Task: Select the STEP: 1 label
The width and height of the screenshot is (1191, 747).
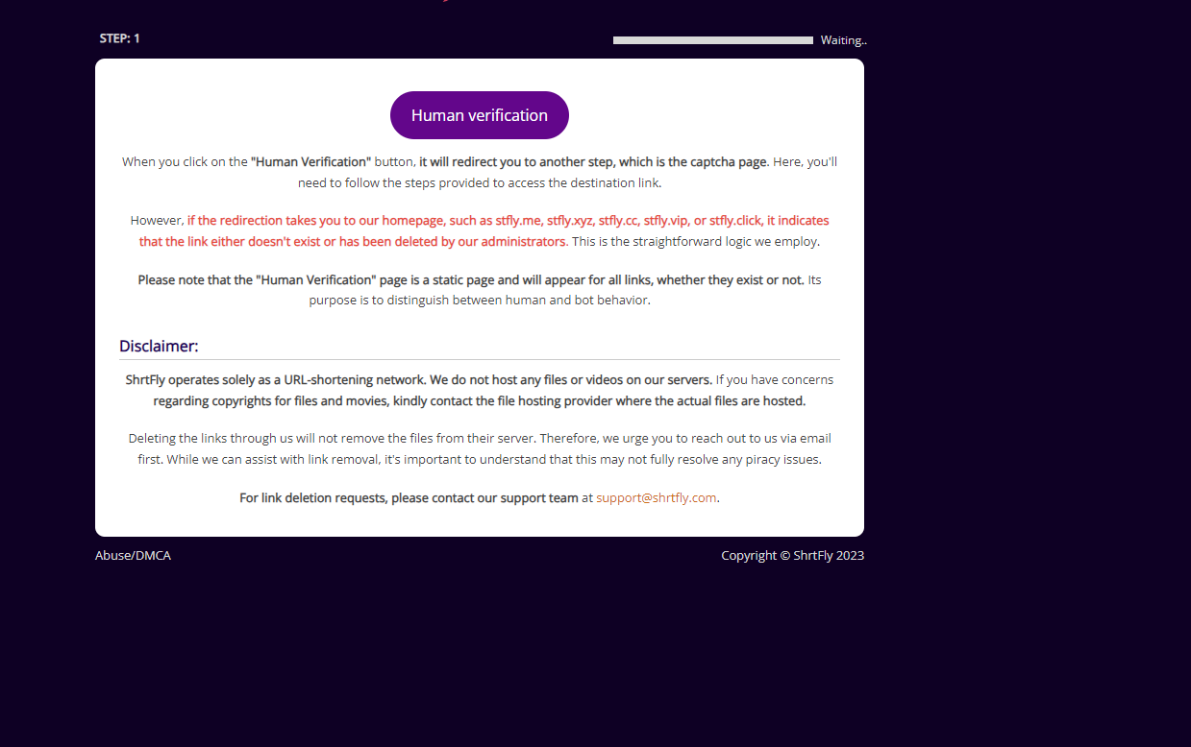Action: tap(120, 38)
